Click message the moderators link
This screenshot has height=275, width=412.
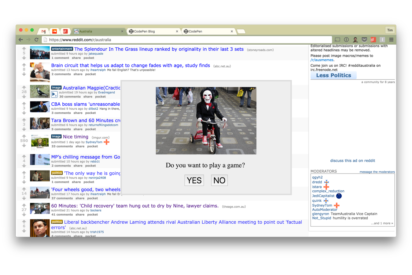coord(377,172)
